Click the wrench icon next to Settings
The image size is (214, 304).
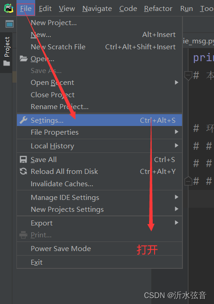23,120
